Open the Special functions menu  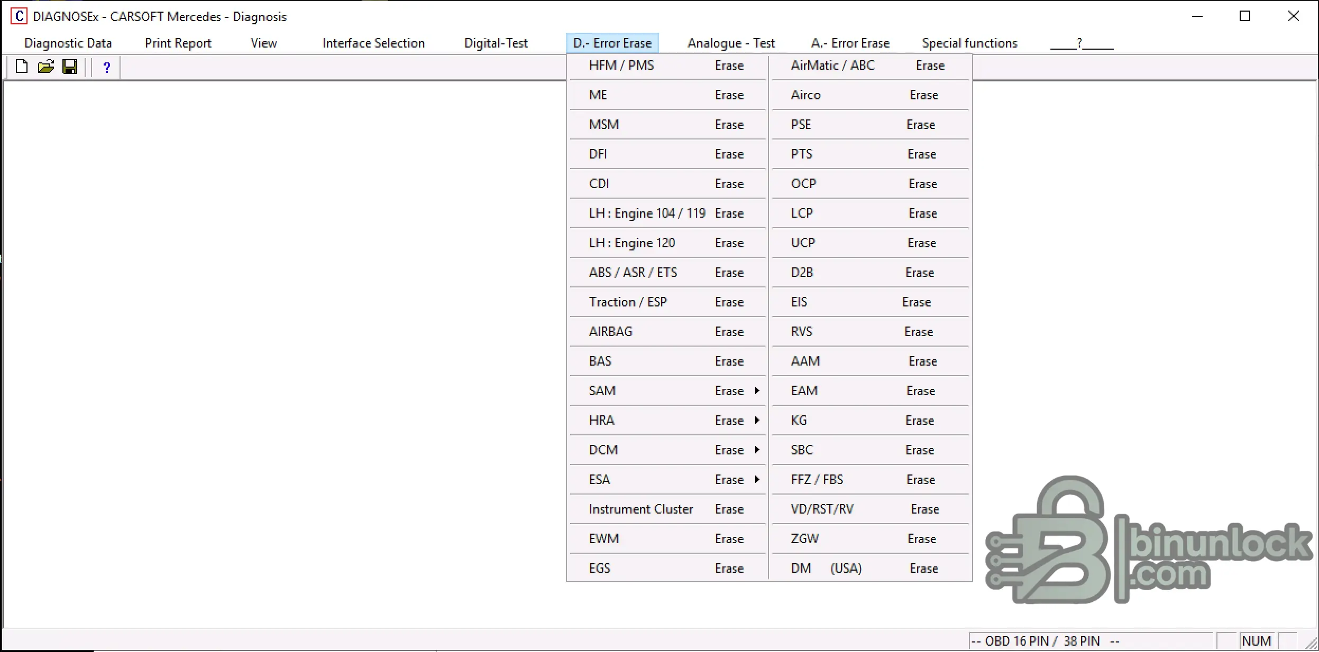[x=969, y=43]
